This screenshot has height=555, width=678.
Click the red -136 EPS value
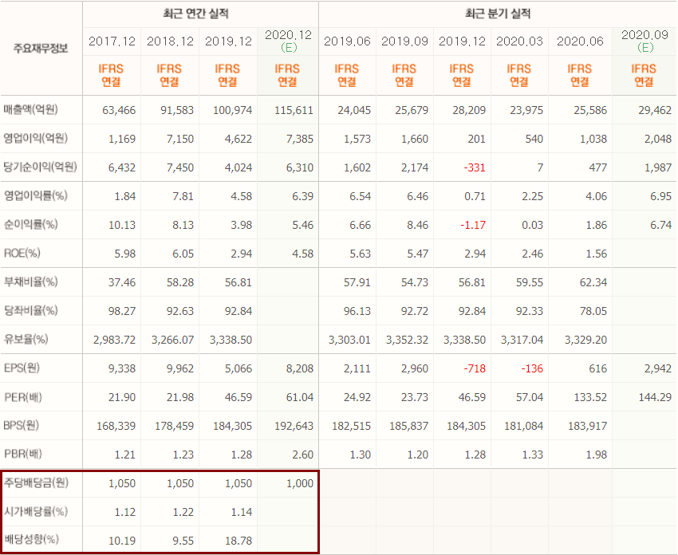pyautogui.click(x=532, y=368)
